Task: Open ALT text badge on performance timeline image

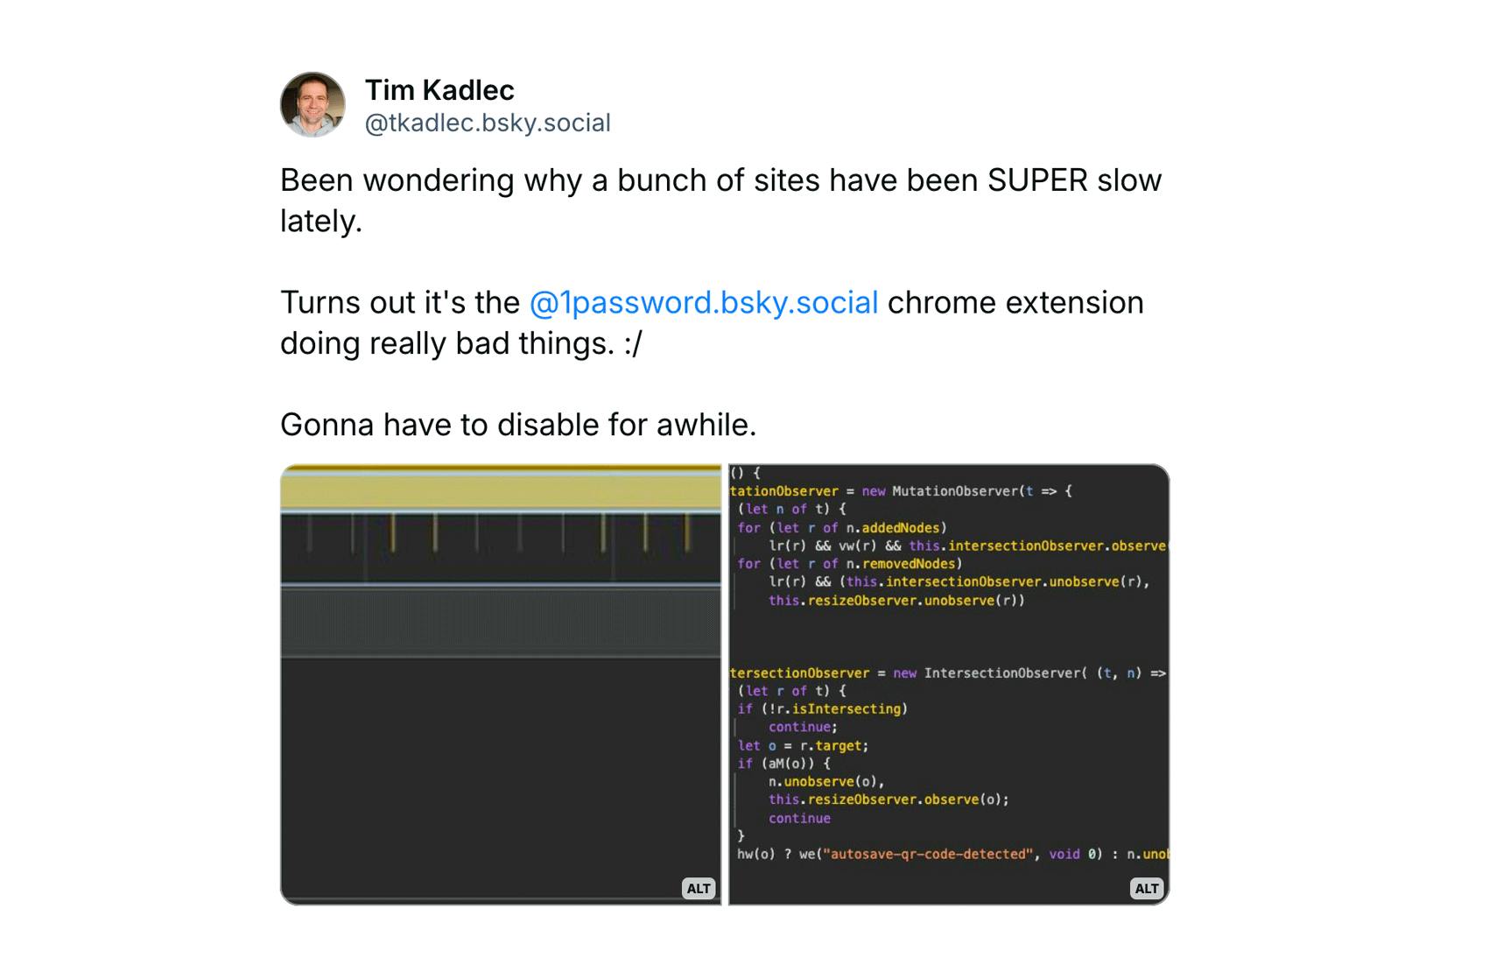Action: tap(699, 889)
